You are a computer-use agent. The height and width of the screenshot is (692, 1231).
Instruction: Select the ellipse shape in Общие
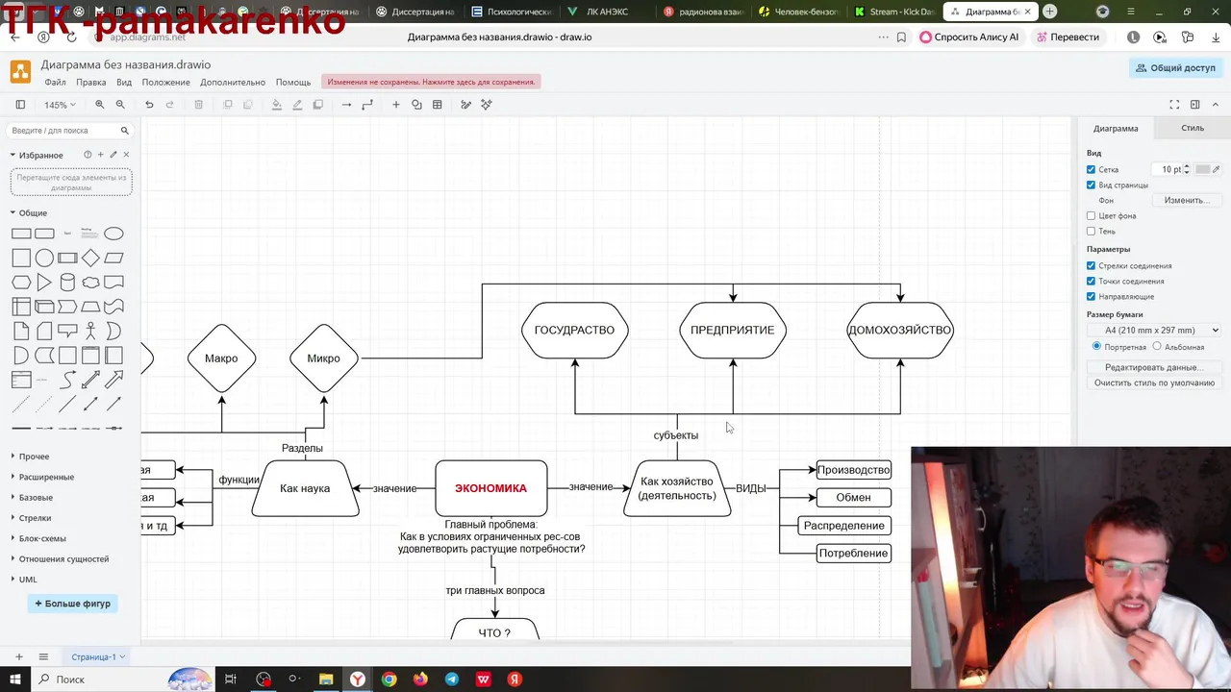pos(113,234)
